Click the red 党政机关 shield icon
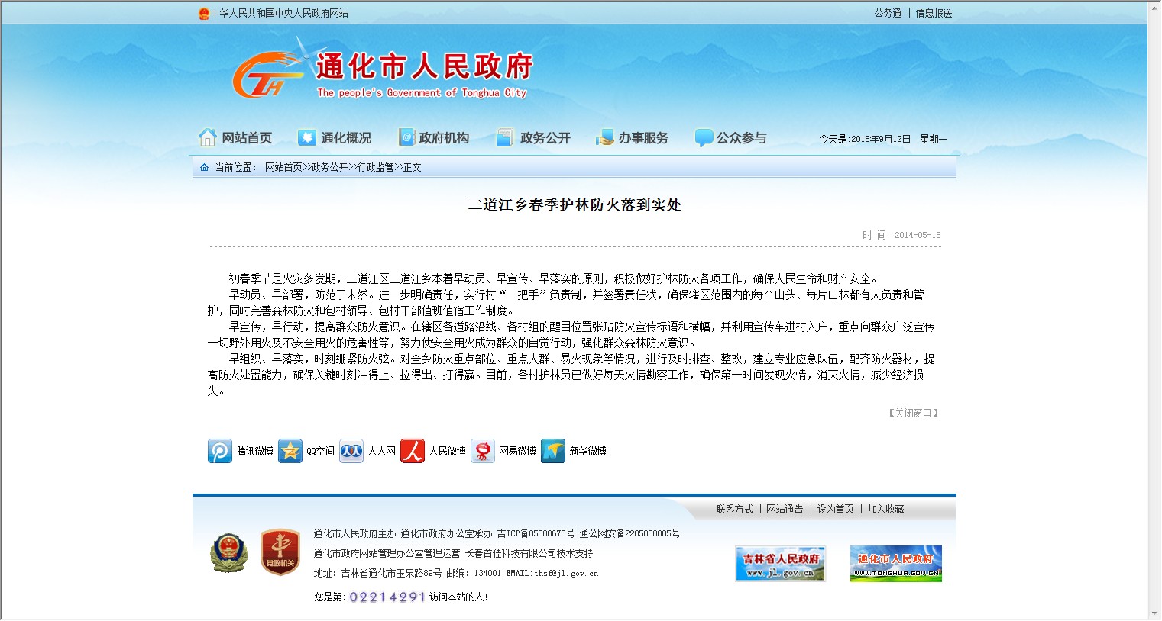This screenshot has height=621, width=1162. (x=280, y=552)
